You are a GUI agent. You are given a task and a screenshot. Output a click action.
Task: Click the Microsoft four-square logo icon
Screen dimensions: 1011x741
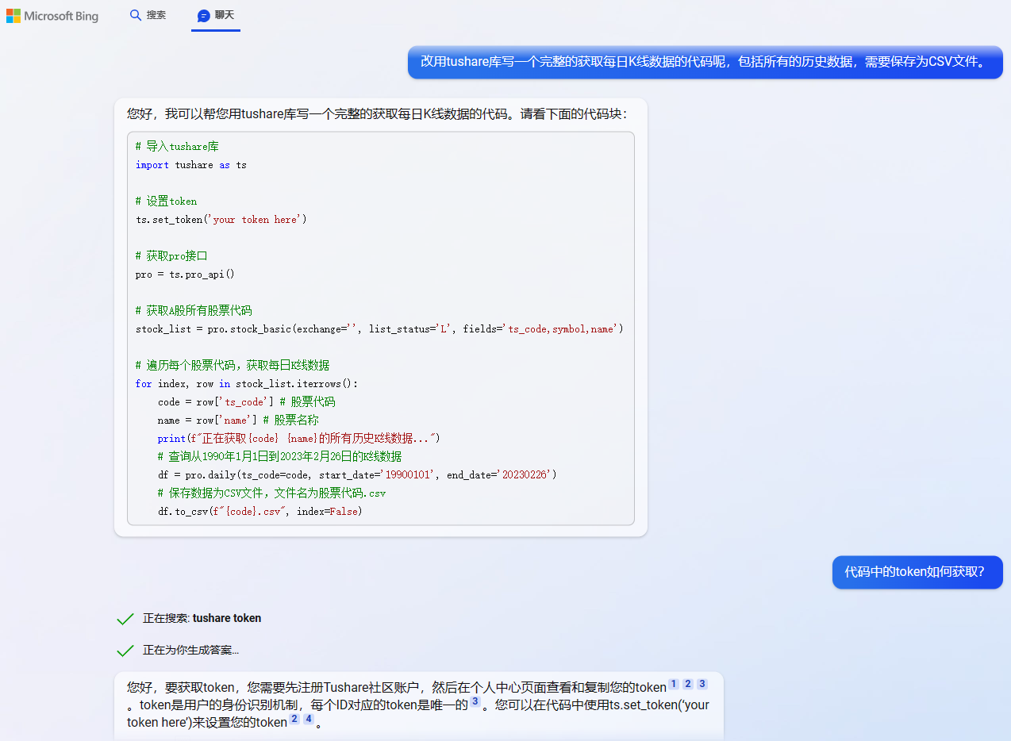[14, 15]
